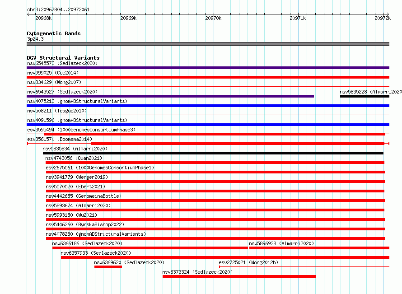Image resolution: width=402 pixels, height=294 pixels.
Task: Select the blue nsv4091596 variant bar
Action: (208, 125)
